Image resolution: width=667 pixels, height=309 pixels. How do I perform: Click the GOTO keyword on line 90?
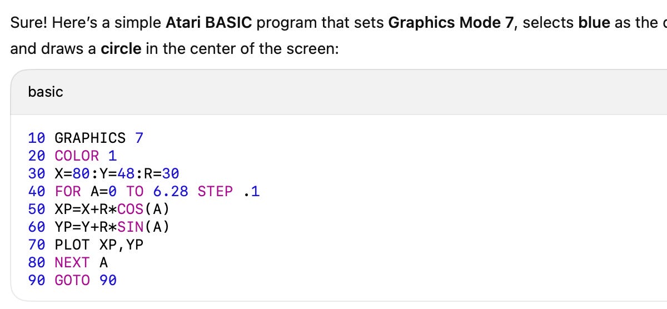[72, 281]
